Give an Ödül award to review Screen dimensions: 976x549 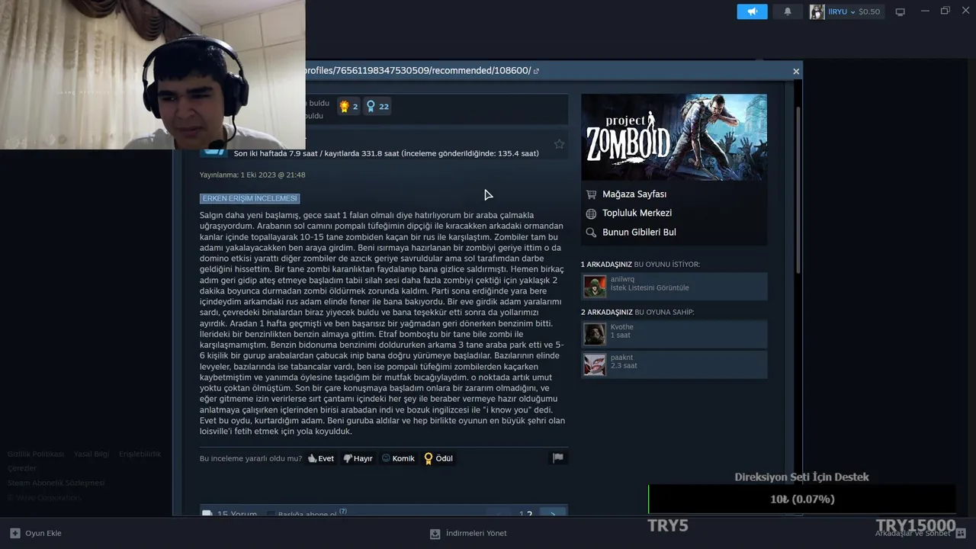(x=438, y=458)
